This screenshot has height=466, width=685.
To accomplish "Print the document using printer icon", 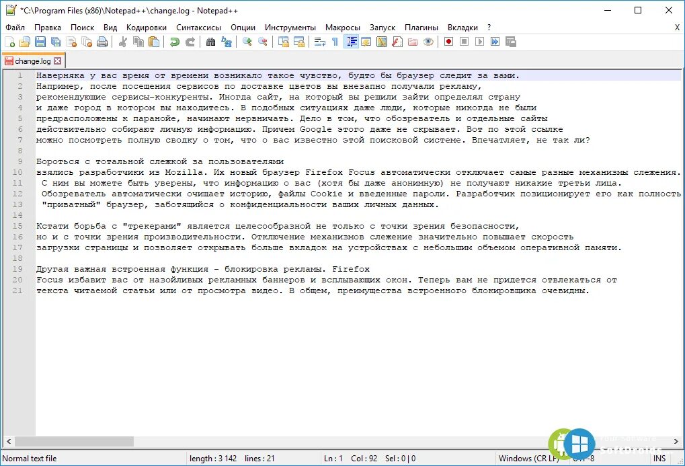I will [x=102, y=42].
